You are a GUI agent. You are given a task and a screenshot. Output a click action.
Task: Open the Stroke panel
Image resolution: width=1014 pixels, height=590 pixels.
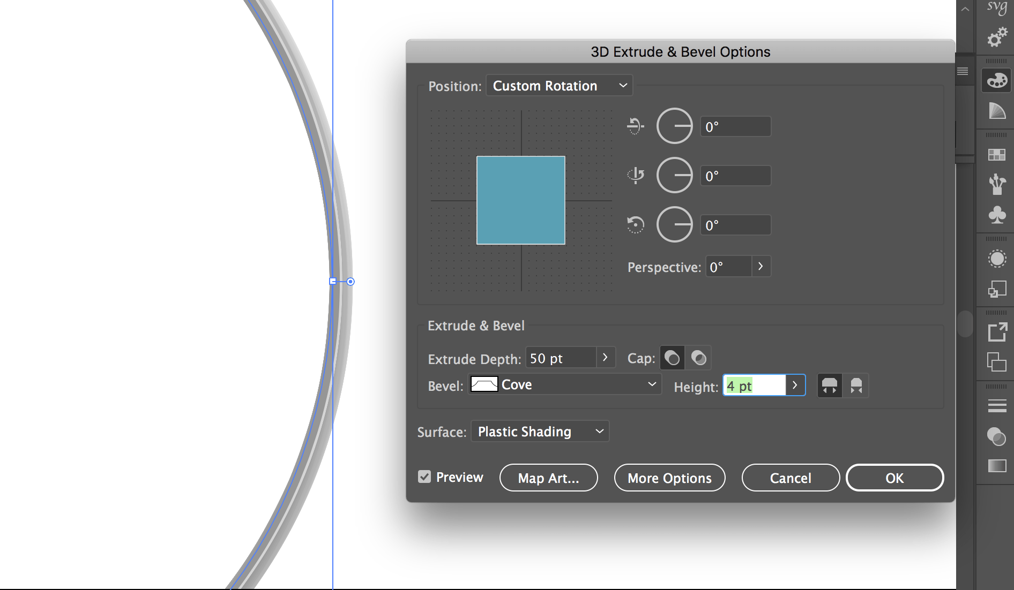[x=996, y=405]
